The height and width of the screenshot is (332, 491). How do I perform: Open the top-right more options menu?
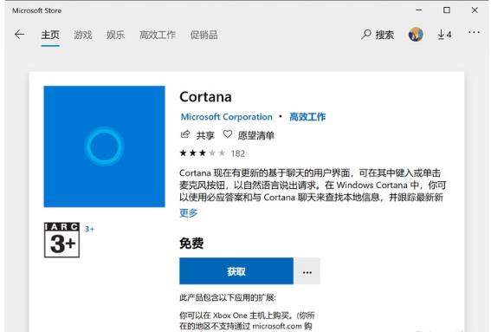pos(474,32)
